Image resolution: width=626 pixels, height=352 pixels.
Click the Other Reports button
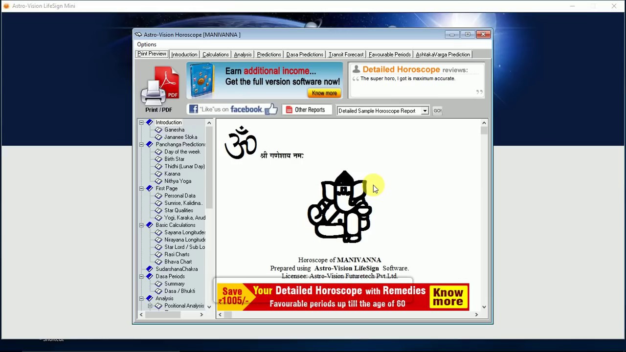(x=307, y=110)
